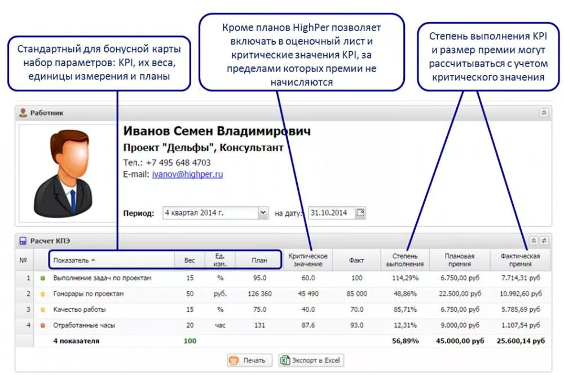Click the 85,71% completion value
Viewport: 564px width, 375px height.
405,310
